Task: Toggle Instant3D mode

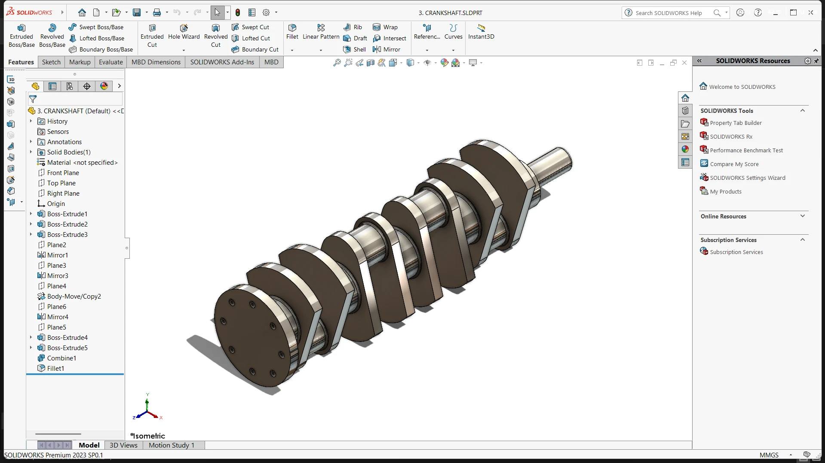Action: 481,32
